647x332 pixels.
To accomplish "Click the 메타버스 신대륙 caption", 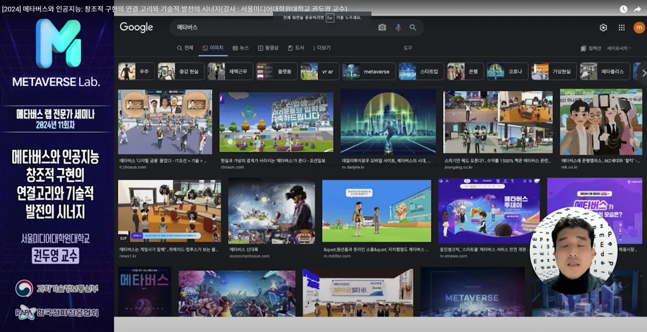I will 244,249.
